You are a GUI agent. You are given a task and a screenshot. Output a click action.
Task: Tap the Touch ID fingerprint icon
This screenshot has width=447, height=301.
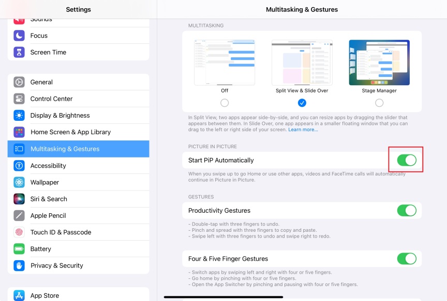19,232
